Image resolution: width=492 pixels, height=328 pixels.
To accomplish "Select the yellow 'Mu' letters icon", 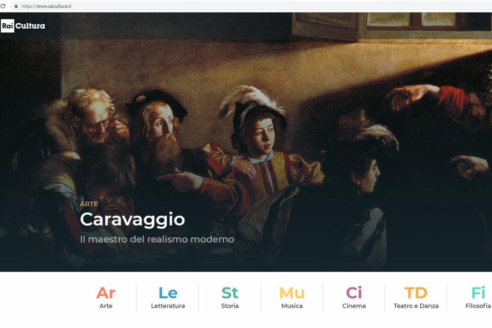I will (x=292, y=293).
